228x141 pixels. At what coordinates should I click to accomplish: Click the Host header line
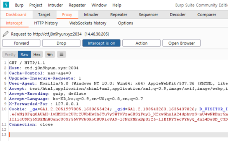(x=44, y=68)
